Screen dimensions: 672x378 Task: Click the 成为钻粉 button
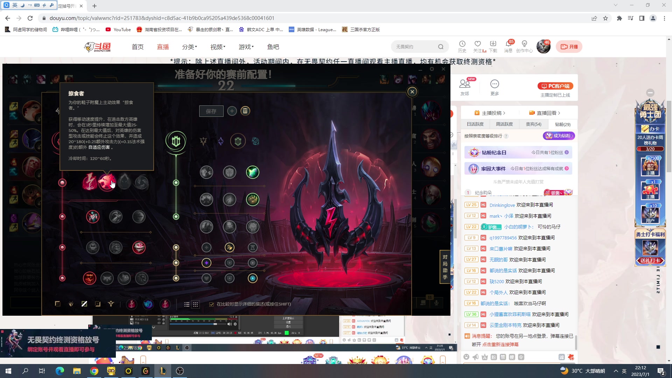point(559,136)
